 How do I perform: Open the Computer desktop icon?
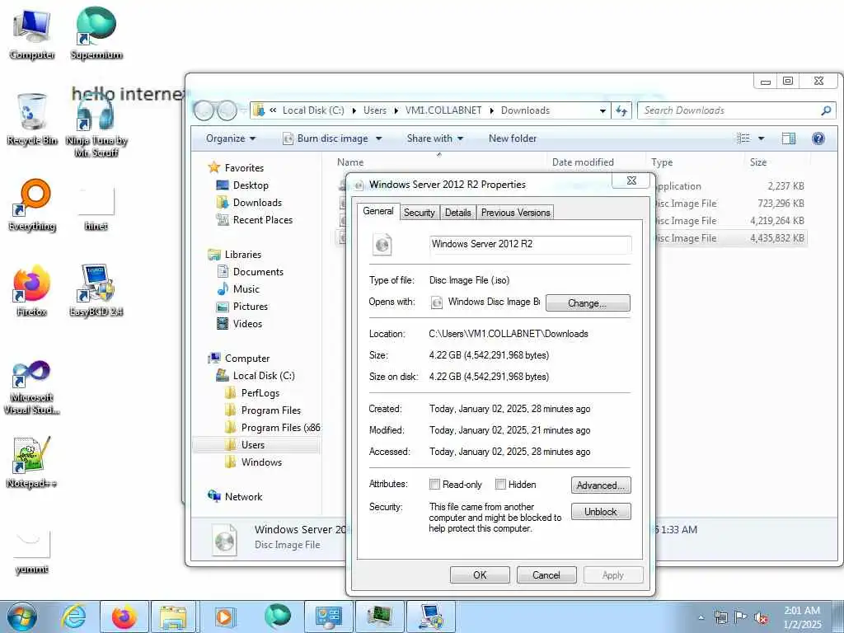(32, 35)
